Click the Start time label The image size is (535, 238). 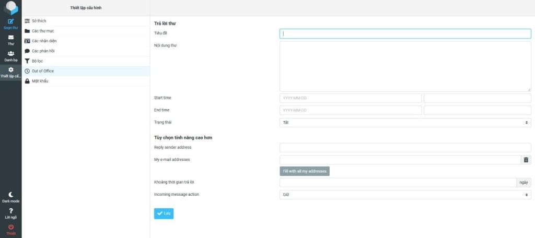coord(163,98)
